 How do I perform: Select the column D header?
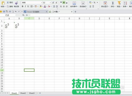[x=39, y=18]
